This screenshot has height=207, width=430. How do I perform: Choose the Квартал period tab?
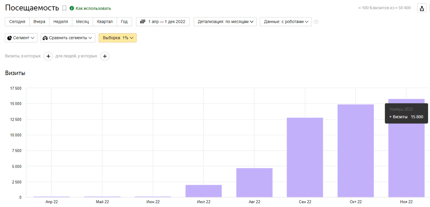click(x=105, y=22)
